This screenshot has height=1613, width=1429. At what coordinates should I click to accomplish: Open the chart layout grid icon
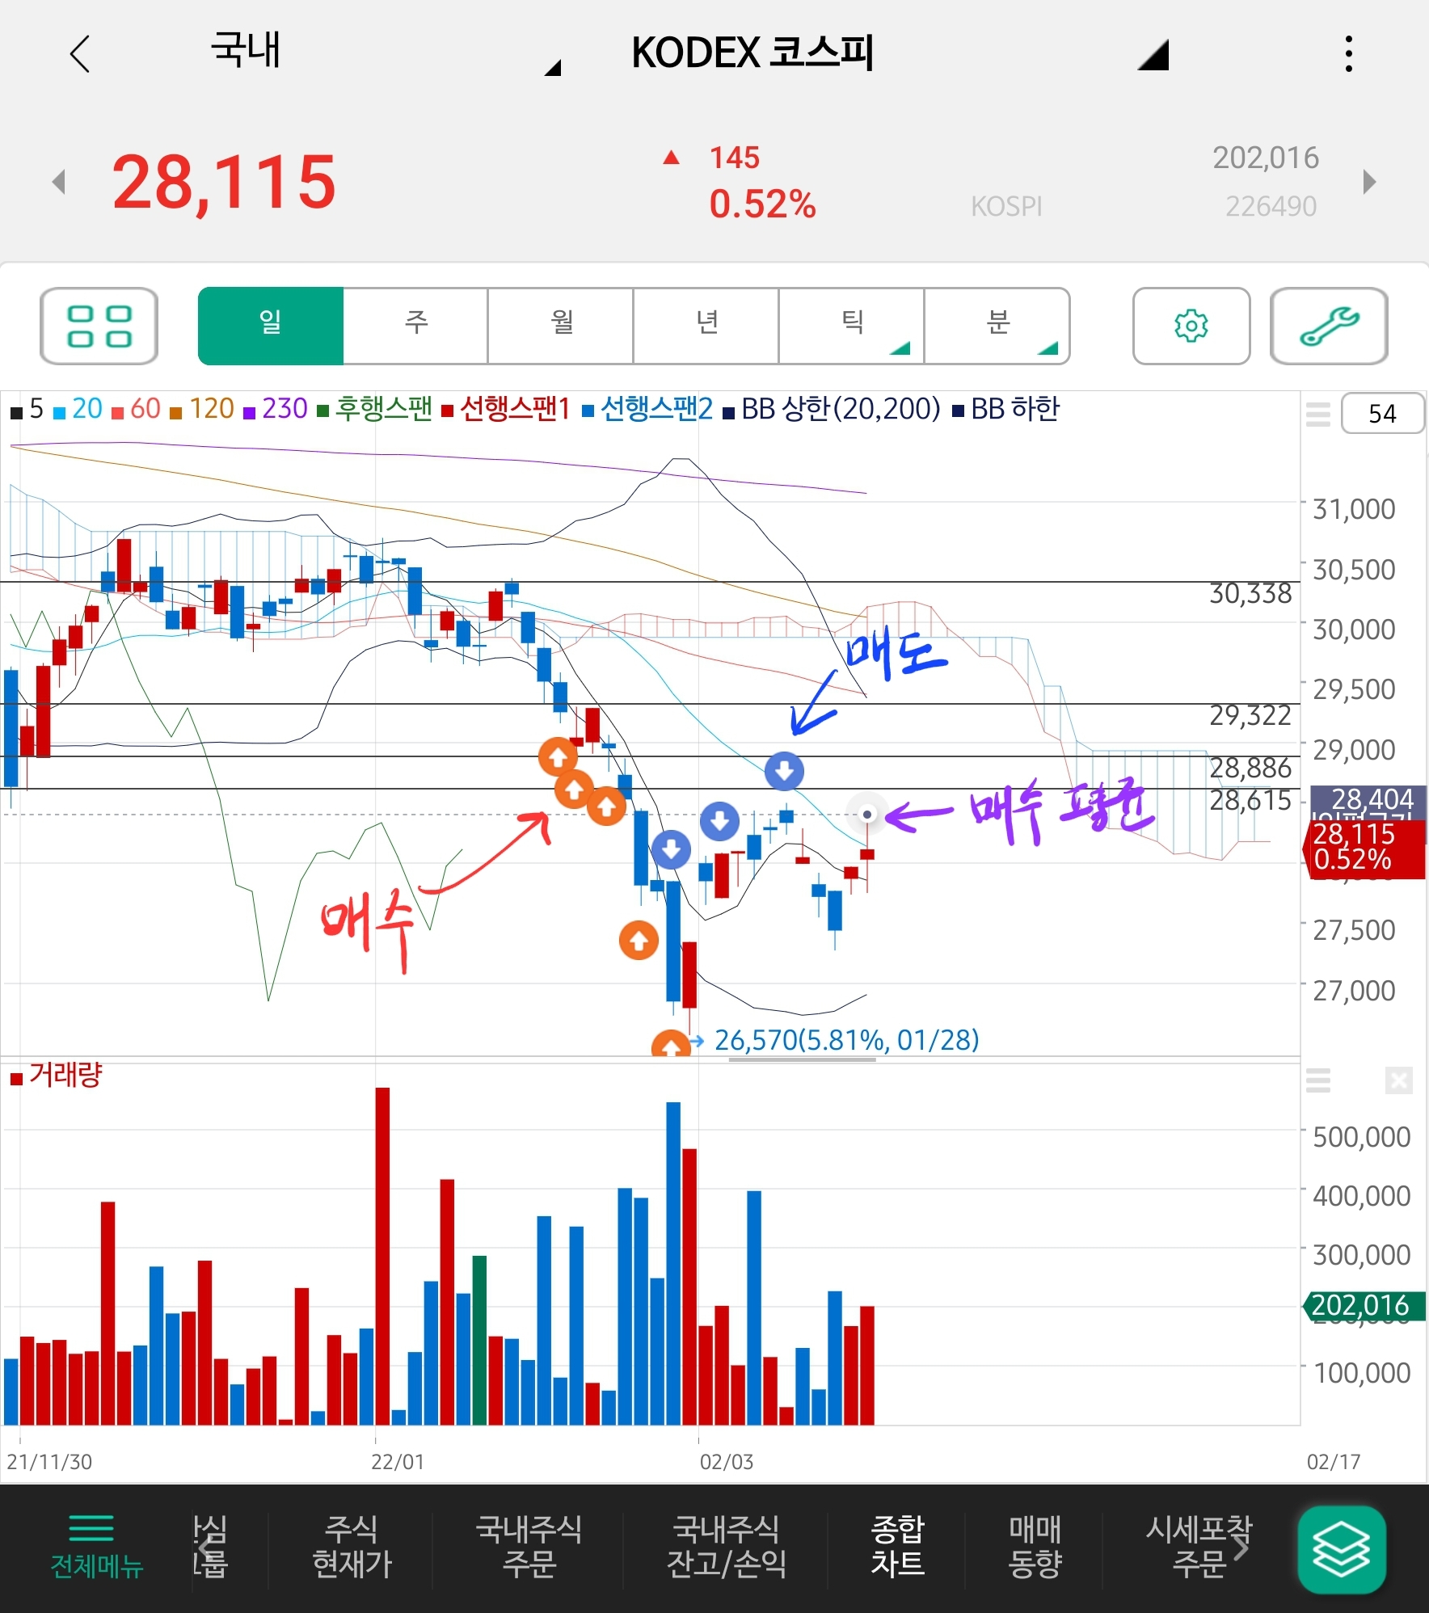pos(99,326)
